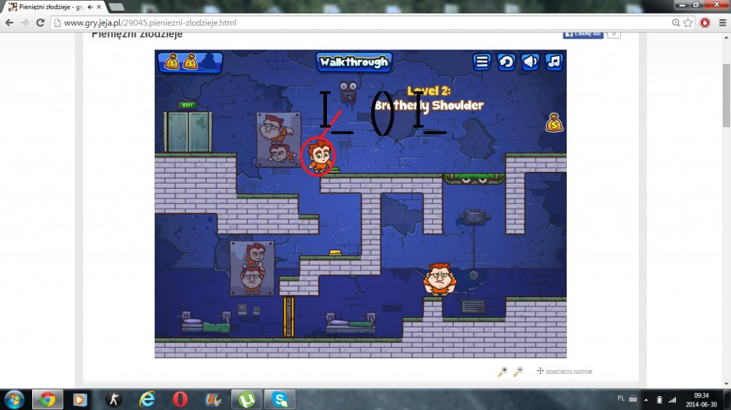Click the yellow floor switch on the stairs
The height and width of the screenshot is (410, 731).
[x=336, y=253]
